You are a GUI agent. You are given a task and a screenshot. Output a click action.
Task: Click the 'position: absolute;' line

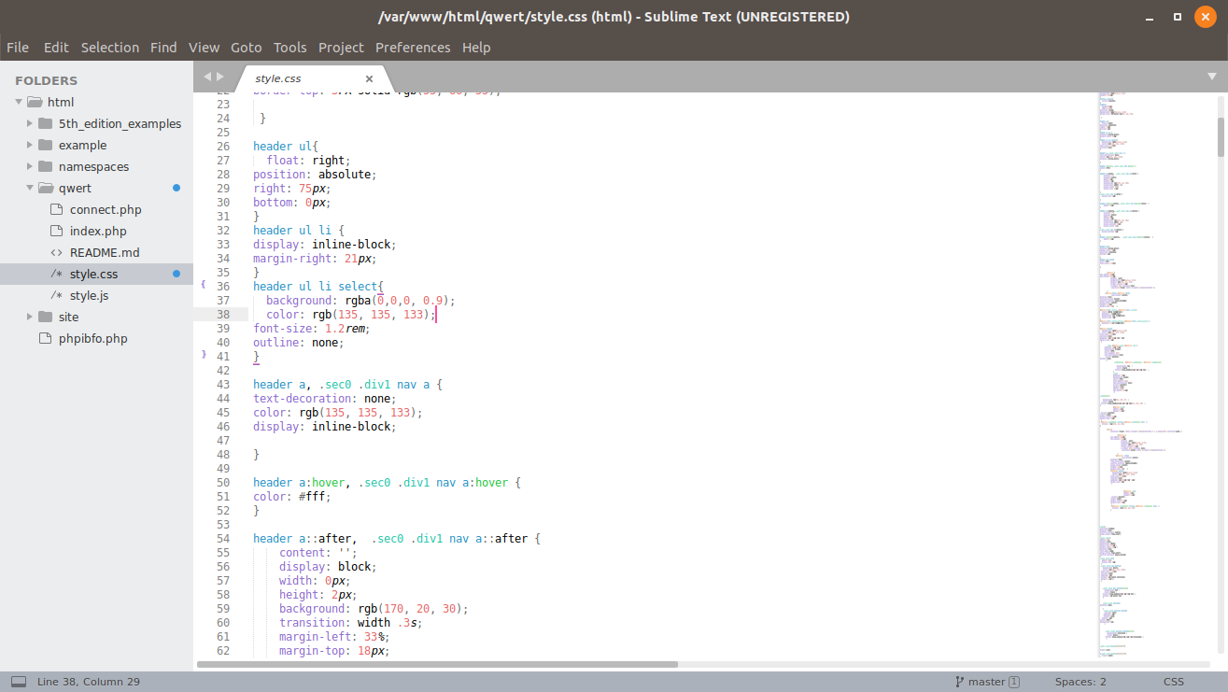click(315, 175)
